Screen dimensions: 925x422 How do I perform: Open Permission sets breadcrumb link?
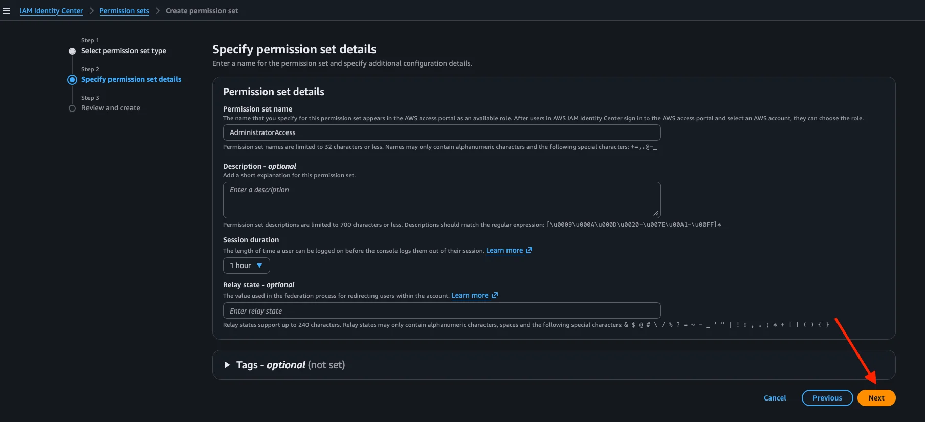point(124,11)
